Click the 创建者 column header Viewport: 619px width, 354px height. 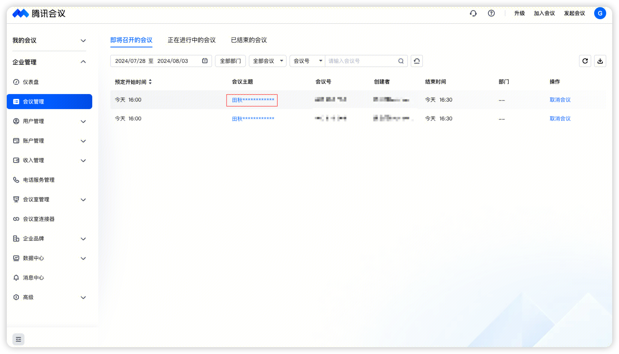click(x=382, y=82)
